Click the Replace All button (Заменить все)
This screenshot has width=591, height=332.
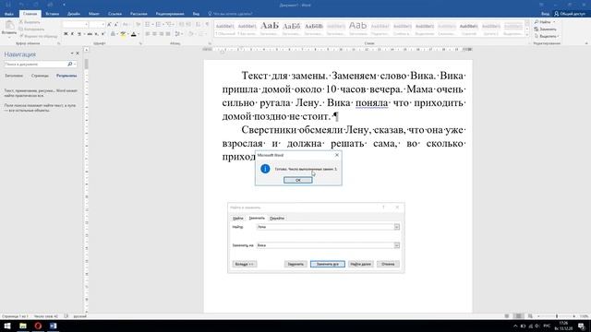[x=328, y=264]
